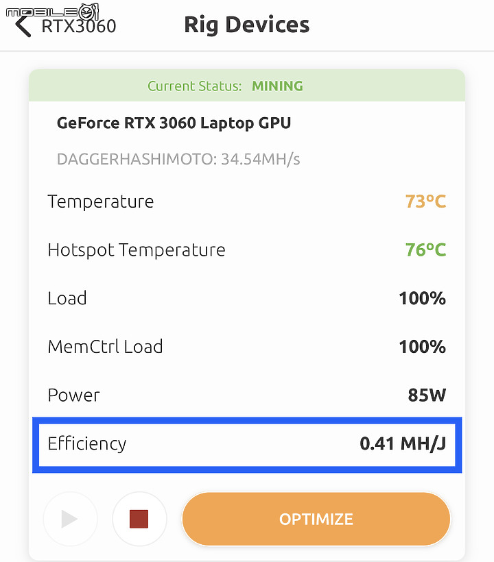Image resolution: width=494 pixels, height=562 pixels.
Task: Select the Power row
Action: click(247, 395)
